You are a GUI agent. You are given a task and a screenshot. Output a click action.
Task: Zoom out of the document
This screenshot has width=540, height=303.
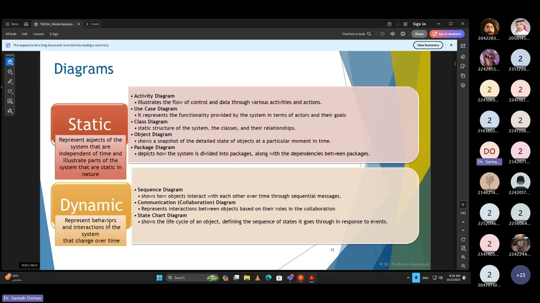click(463, 266)
